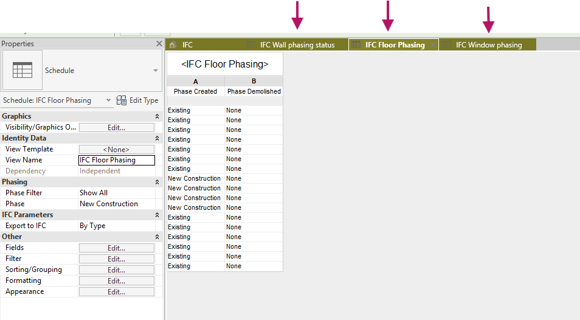Close the IFC Floor Phasing tab
Viewport: 580px width, 320px height.
[x=432, y=45]
